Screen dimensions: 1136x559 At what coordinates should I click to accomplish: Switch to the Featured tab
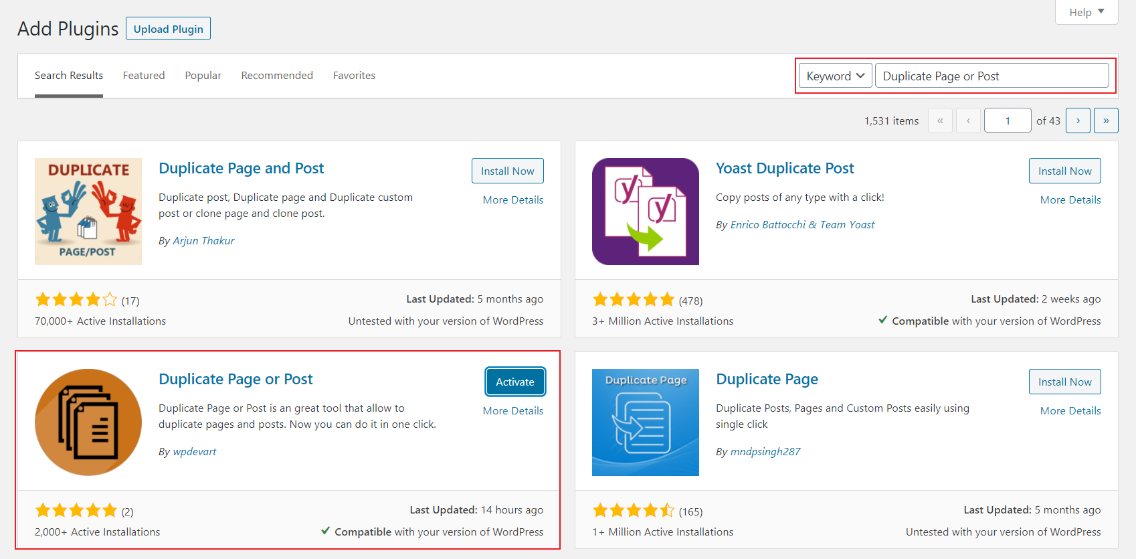click(x=144, y=76)
